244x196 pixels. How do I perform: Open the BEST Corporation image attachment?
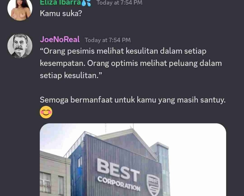point(133,160)
